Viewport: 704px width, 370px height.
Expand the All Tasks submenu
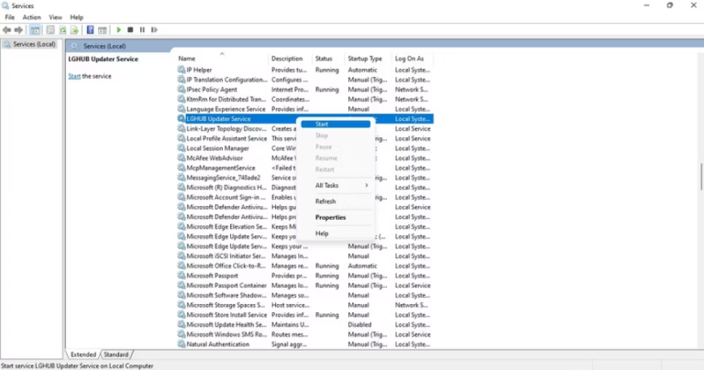(x=341, y=185)
